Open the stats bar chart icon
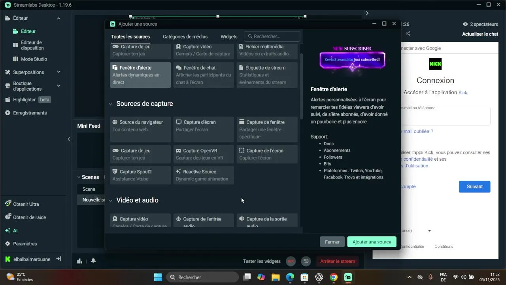This screenshot has height=285, width=506. click(x=80, y=261)
